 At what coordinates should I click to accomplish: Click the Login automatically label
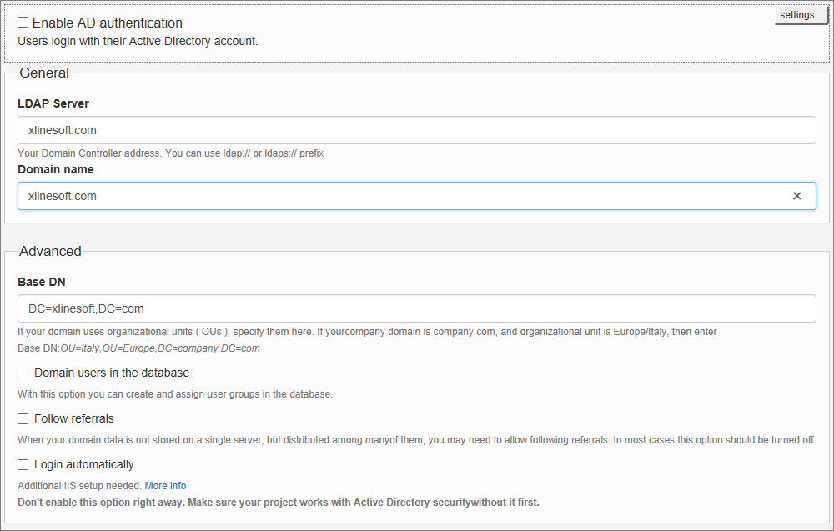tap(83, 464)
